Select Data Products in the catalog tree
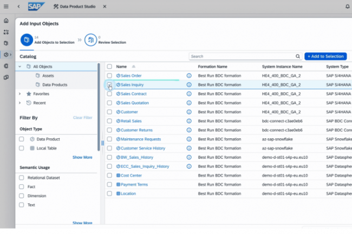Image resolution: width=352 pixels, height=234 pixels. 54,85
